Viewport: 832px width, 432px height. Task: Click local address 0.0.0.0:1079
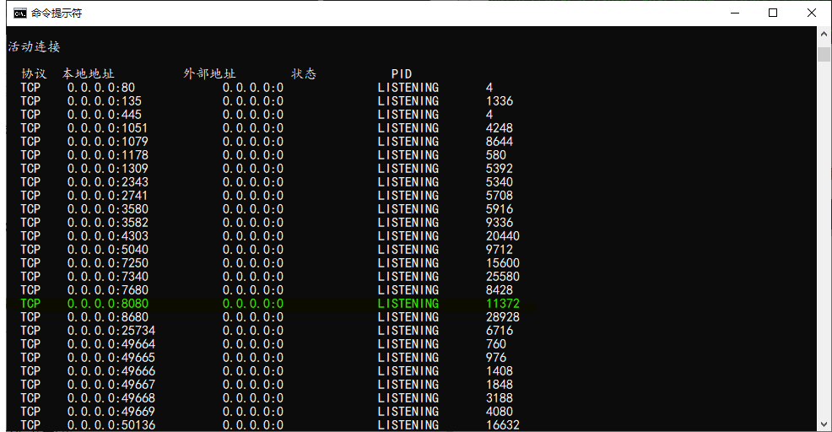[x=108, y=142]
